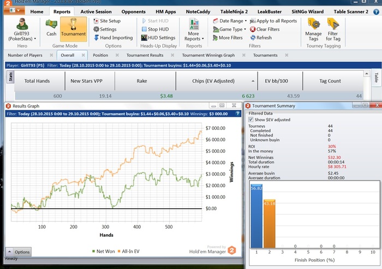Click the vertical Stats side button
This screenshot has height=269, width=382.
pos(10,77)
